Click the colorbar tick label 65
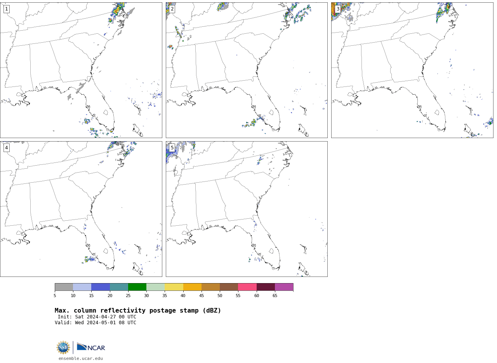The width and height of the screenshot is (497, 363). pyautogui.click(x=275, y=296)
